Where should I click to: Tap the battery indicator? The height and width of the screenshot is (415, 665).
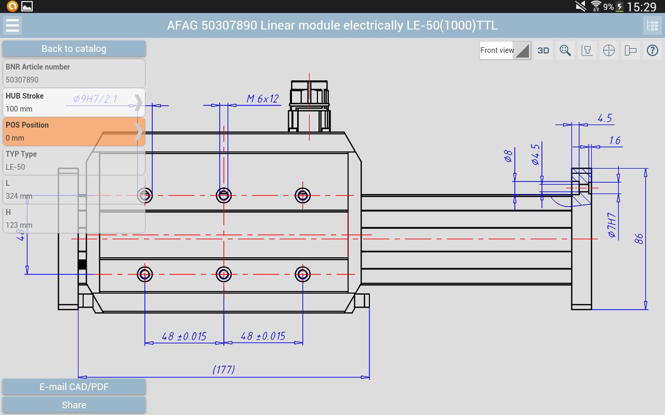pos(619,7)
